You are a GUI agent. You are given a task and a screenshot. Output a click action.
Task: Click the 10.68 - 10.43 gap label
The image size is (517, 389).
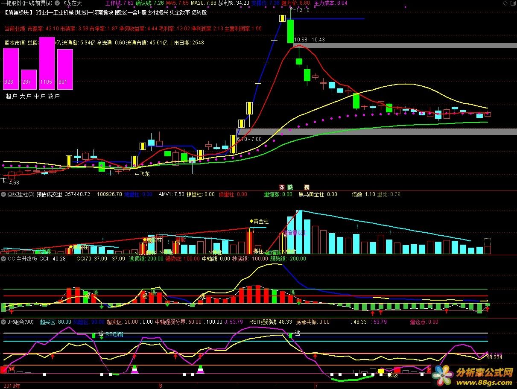click(x=310, y=40)
